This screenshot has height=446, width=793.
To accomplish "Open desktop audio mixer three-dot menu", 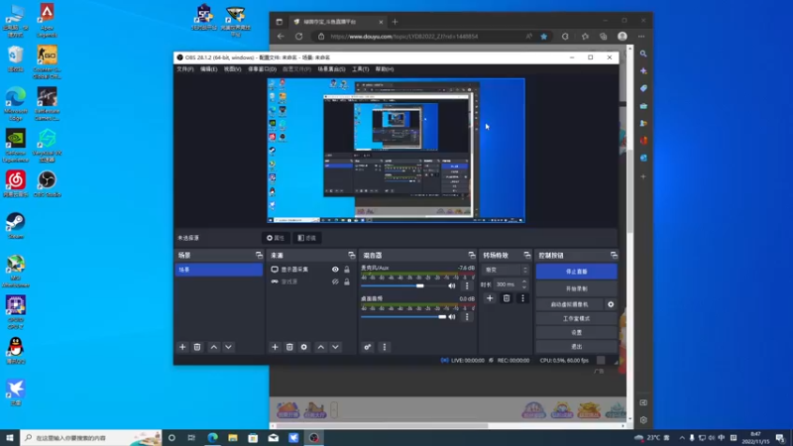I will point(467,317).
